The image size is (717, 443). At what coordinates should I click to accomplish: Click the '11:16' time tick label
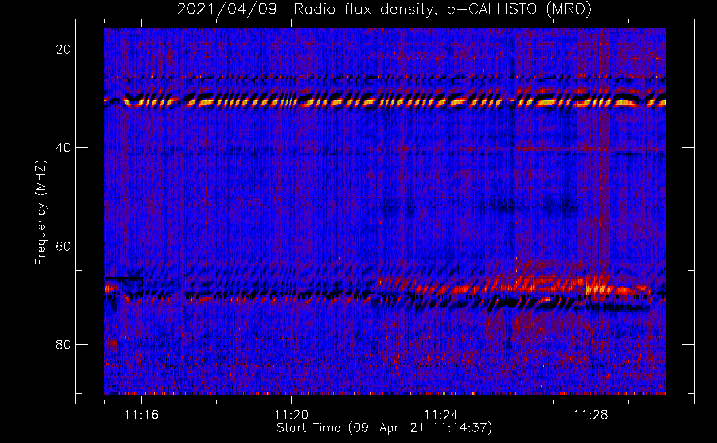click(x=141, y=415)
